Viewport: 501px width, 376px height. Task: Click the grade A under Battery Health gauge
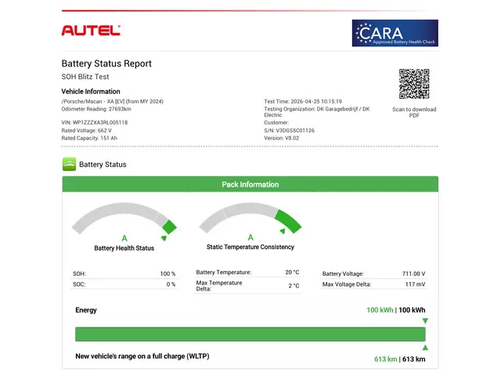124,238
